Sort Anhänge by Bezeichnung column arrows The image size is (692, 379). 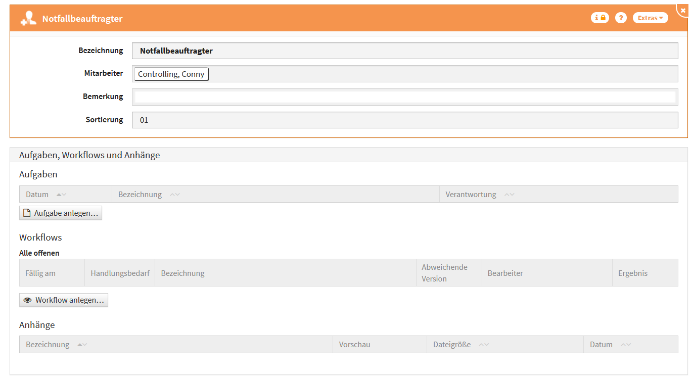click(x=82, y=345)
